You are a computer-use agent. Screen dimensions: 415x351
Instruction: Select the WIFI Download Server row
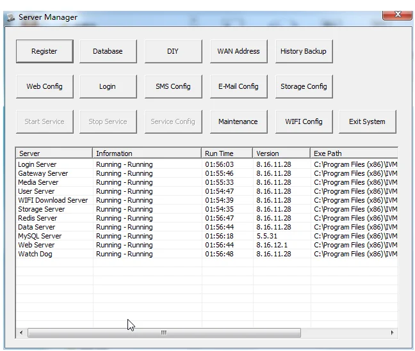click(207, 200)
